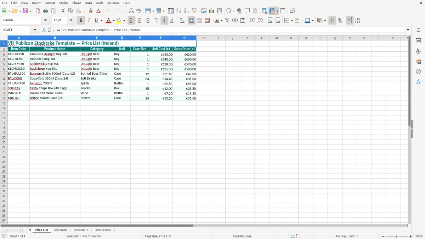
Task: Format as date
Action: (243, 21)
